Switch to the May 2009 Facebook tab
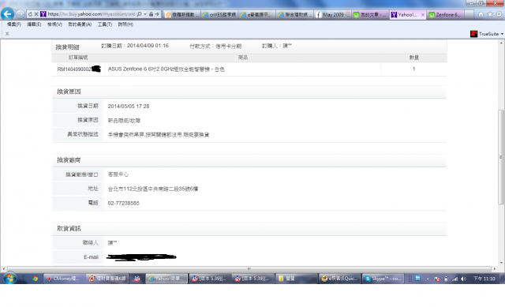505x307 pixels. 332,15
